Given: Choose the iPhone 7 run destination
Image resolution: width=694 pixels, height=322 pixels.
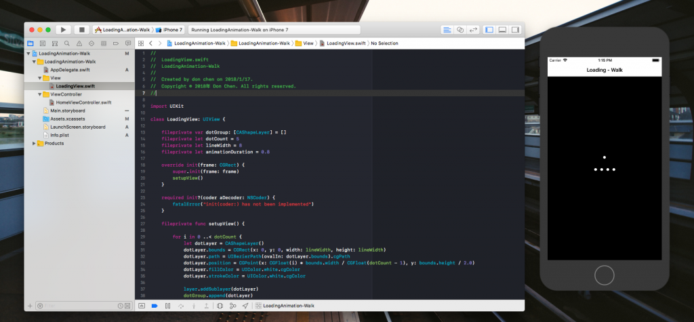Looking at the screenshot, I should 169,30.
